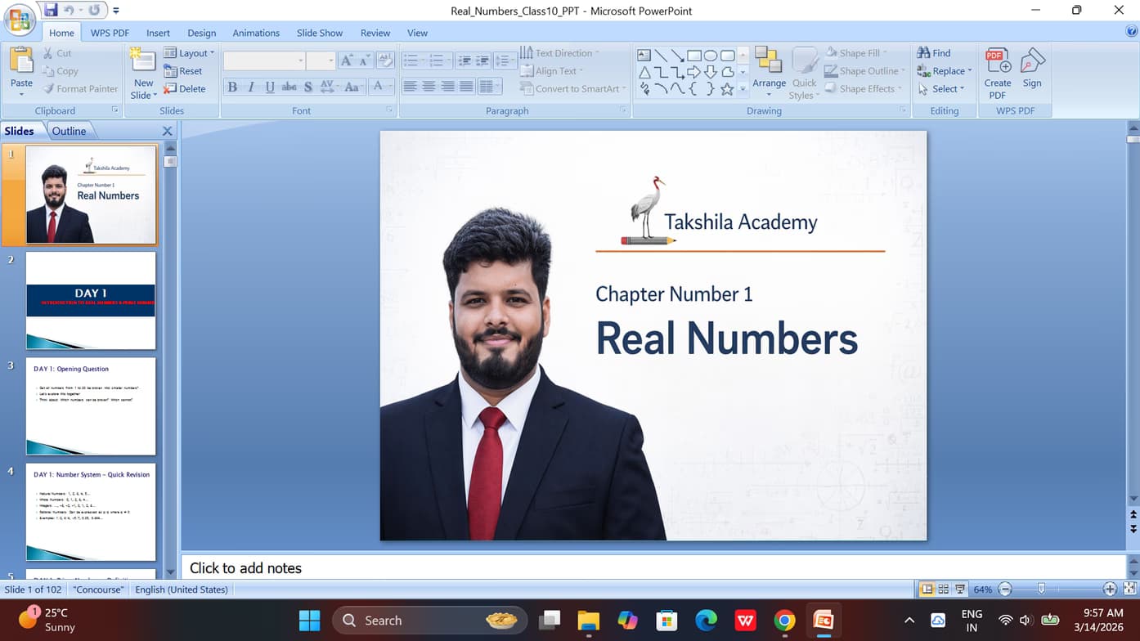The width and height of the screenshot is (1140, 641).
Task: Click Replace in the Editing group
Action: pos(945,70)
